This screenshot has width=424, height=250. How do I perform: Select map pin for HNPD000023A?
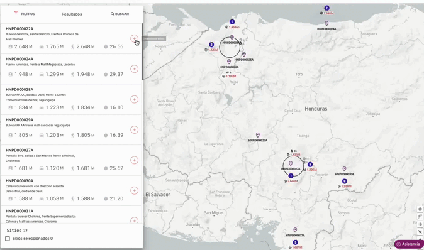258,135
